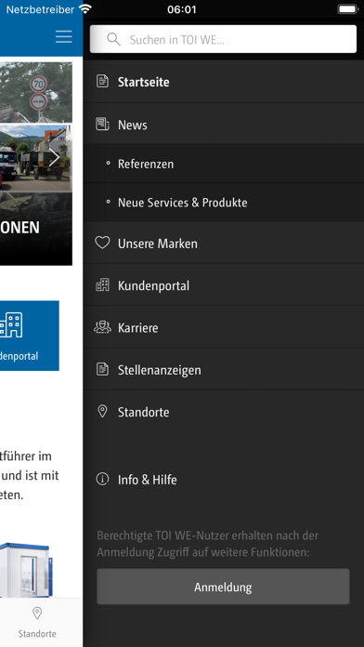Image resolution: width=364 pixels, height=647 pixels.
Task: Tap the Anmeldung button
Action: pyautogui.click(x=223, y=587)
